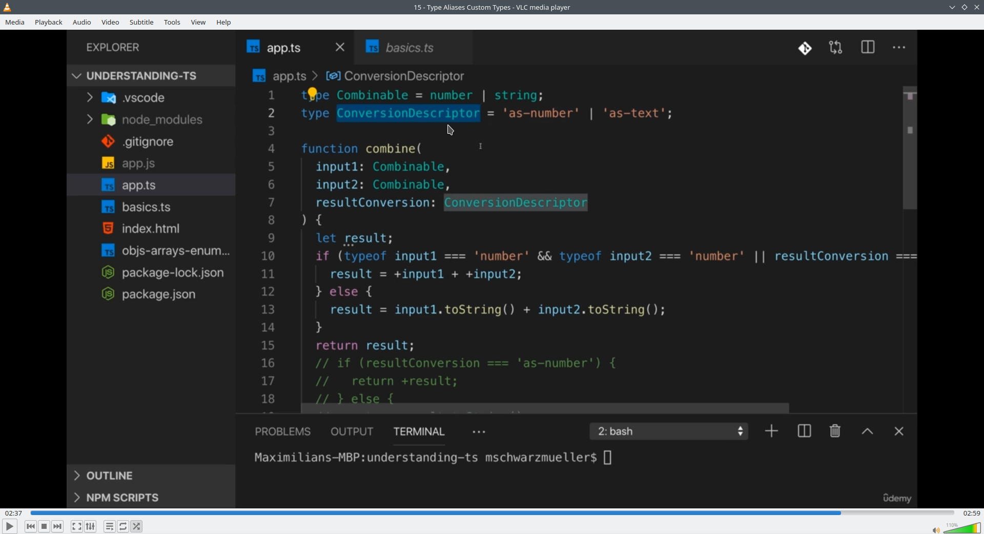Split the terminal pane
Screen dimensions: 984x534
click(x=805, y=432)
